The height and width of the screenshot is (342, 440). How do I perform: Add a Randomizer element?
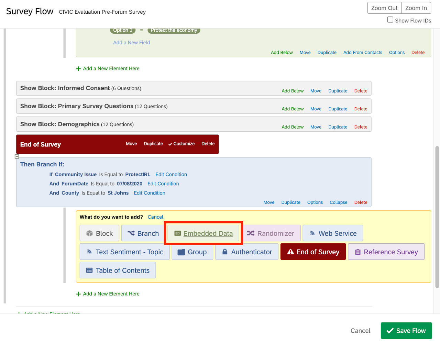coord(271,233)
